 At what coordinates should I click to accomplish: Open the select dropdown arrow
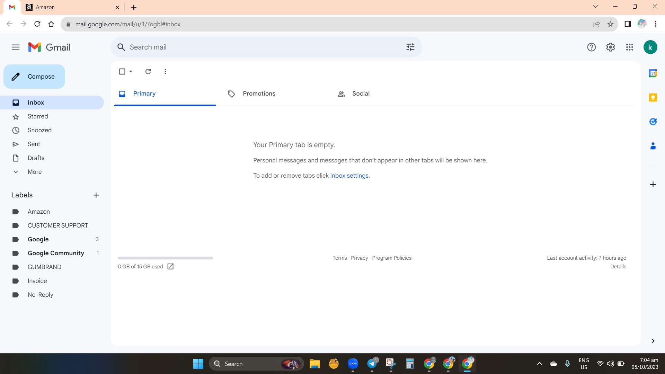pyautogui.click(x=131, y=71)
